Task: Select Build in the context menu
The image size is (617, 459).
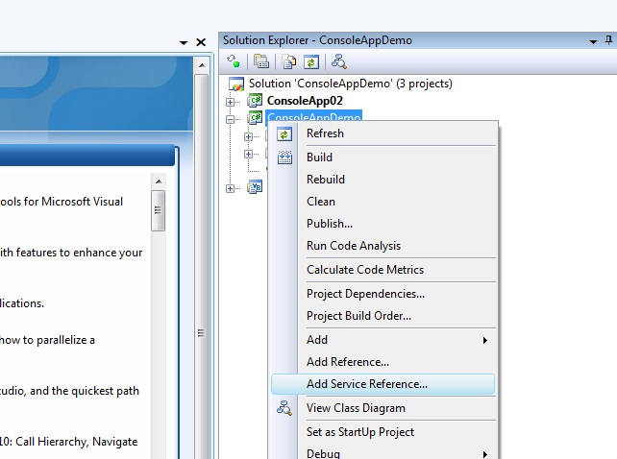Action: [319, 157]
